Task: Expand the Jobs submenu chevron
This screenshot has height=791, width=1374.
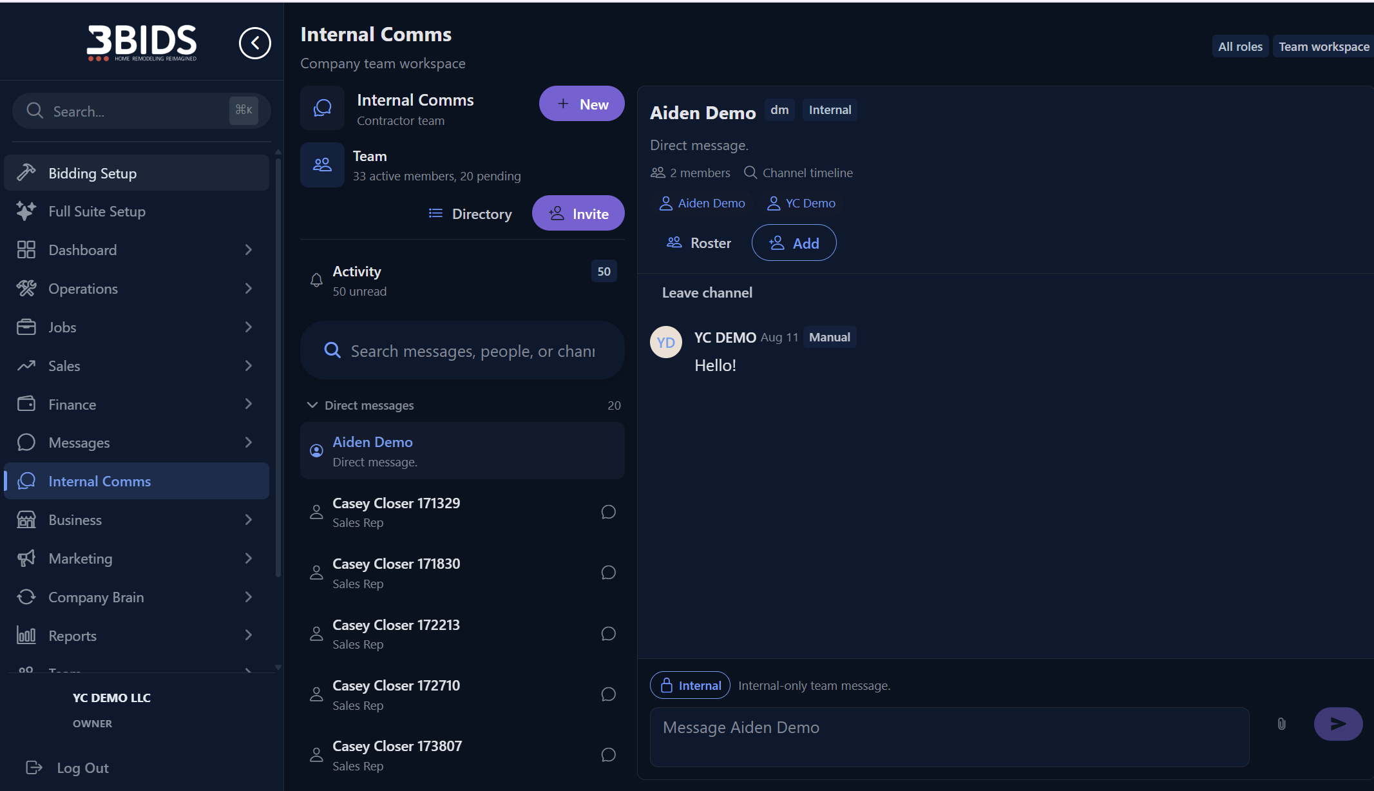Action: pyautogui.click(x=249, y=327)
